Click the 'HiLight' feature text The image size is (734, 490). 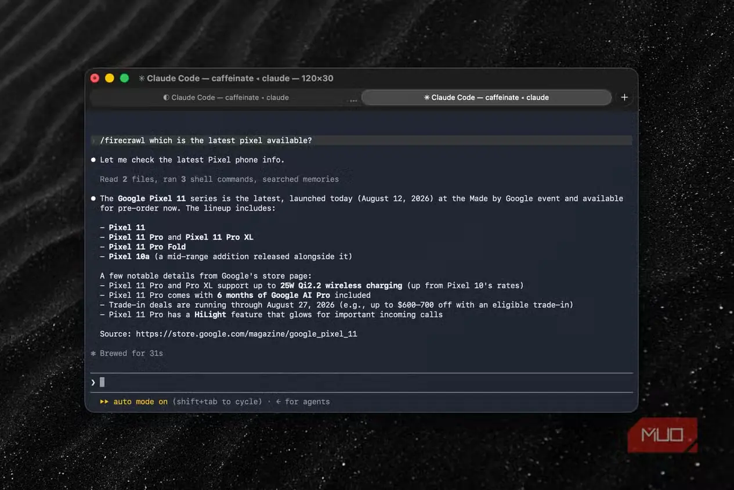[x=210, y=315]
